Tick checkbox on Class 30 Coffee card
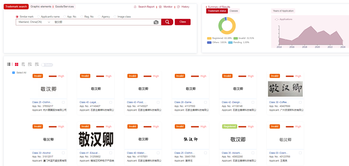The width and height of the screenshot is (349, 166). click(x=301, y=102)
